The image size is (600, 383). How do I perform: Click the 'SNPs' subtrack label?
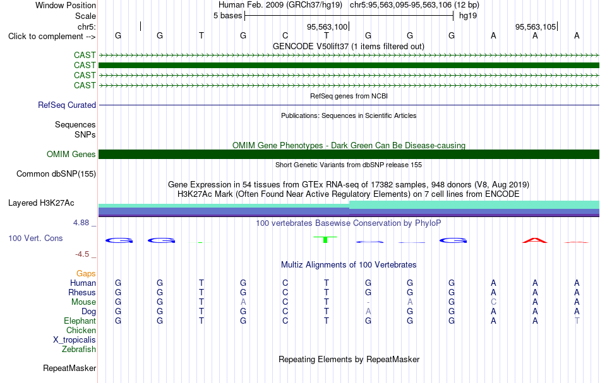tap(85, 134)
